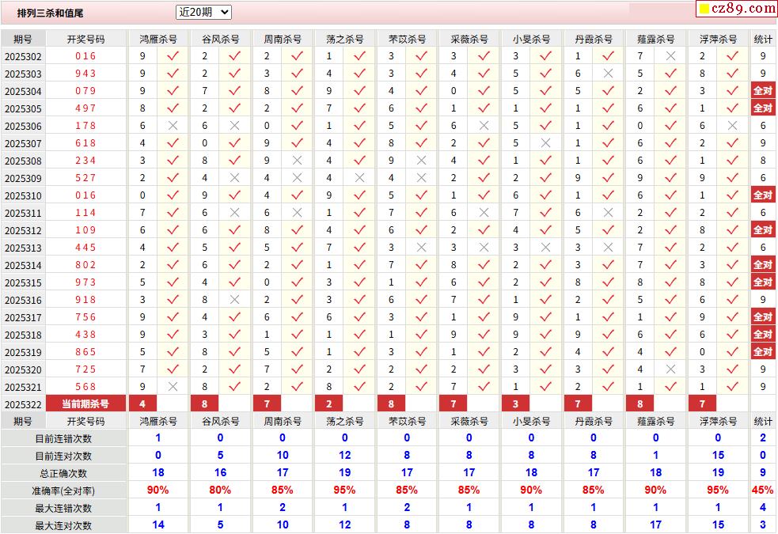This screenshot has height=534, width=778.
Task: Click draw number 497
Action: click(85, 108)
